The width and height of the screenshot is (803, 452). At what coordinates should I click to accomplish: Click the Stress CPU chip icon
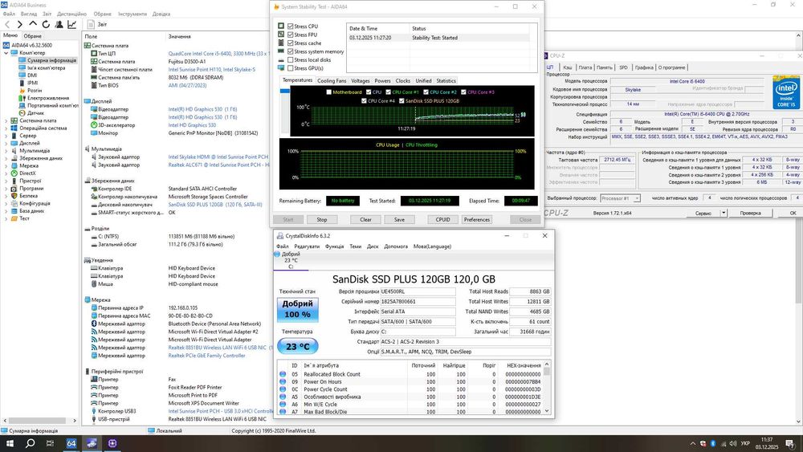click(x=281, y=26)
